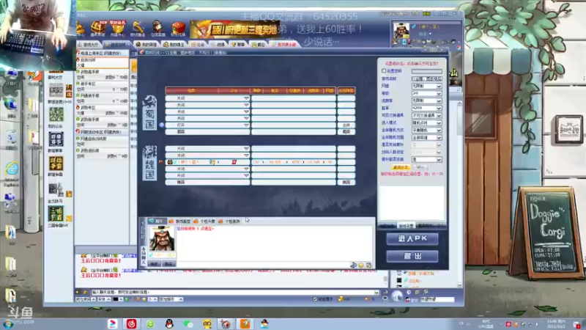The image size is (586, 330).
Task: Click the warrior avatar in the chat panel
Action: [161, 239]
